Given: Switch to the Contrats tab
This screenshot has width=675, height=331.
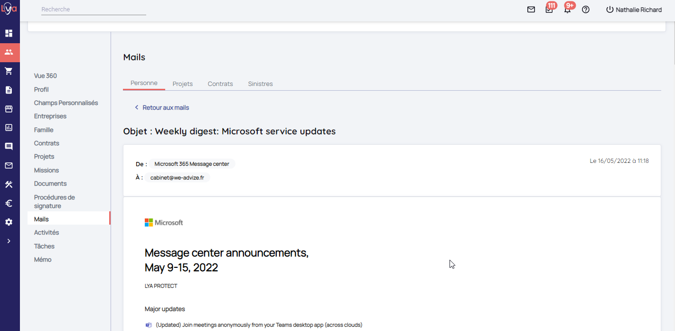Looking at the screenshot, I should [x=220, y=84].
